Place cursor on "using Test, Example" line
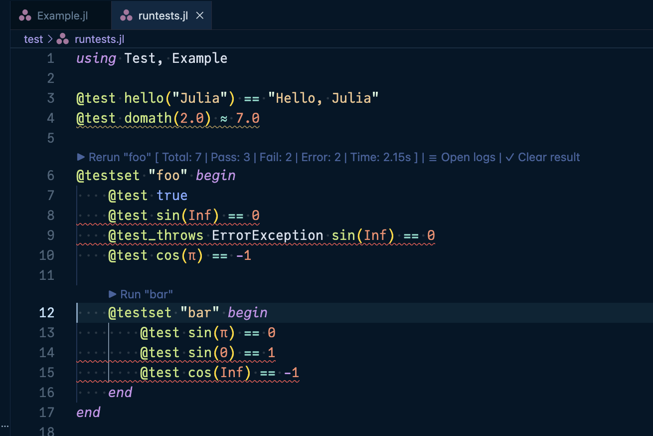This screenshot has width=653, height=436. click(152, 58)
